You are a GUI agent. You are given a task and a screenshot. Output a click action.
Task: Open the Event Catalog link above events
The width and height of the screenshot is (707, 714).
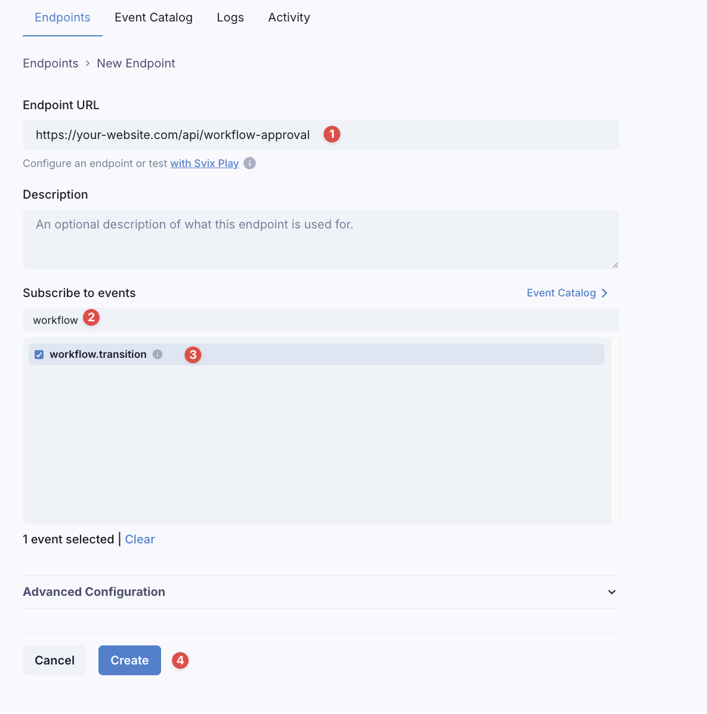(x=561, y=293)
